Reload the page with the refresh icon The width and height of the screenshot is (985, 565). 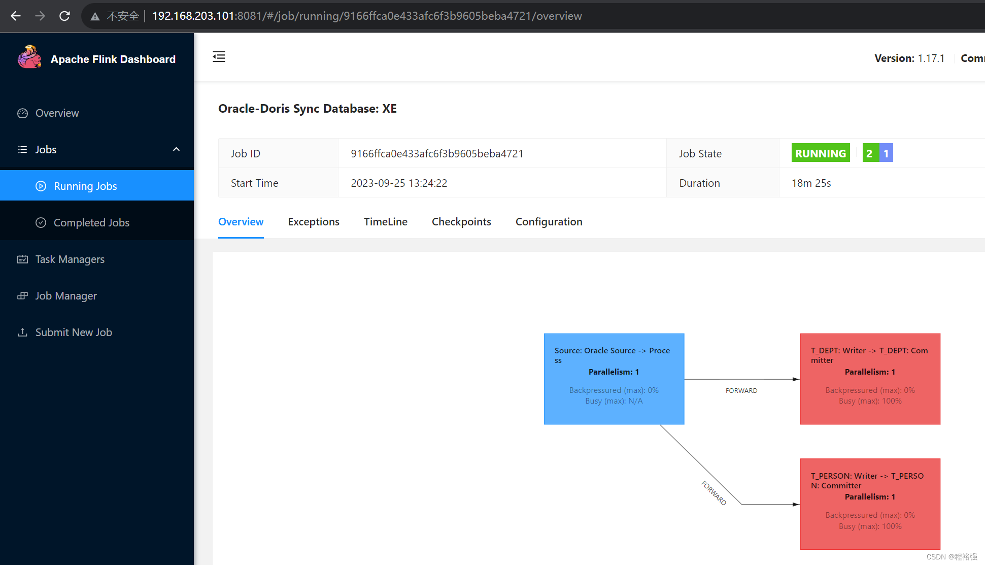tap(64, 16)
